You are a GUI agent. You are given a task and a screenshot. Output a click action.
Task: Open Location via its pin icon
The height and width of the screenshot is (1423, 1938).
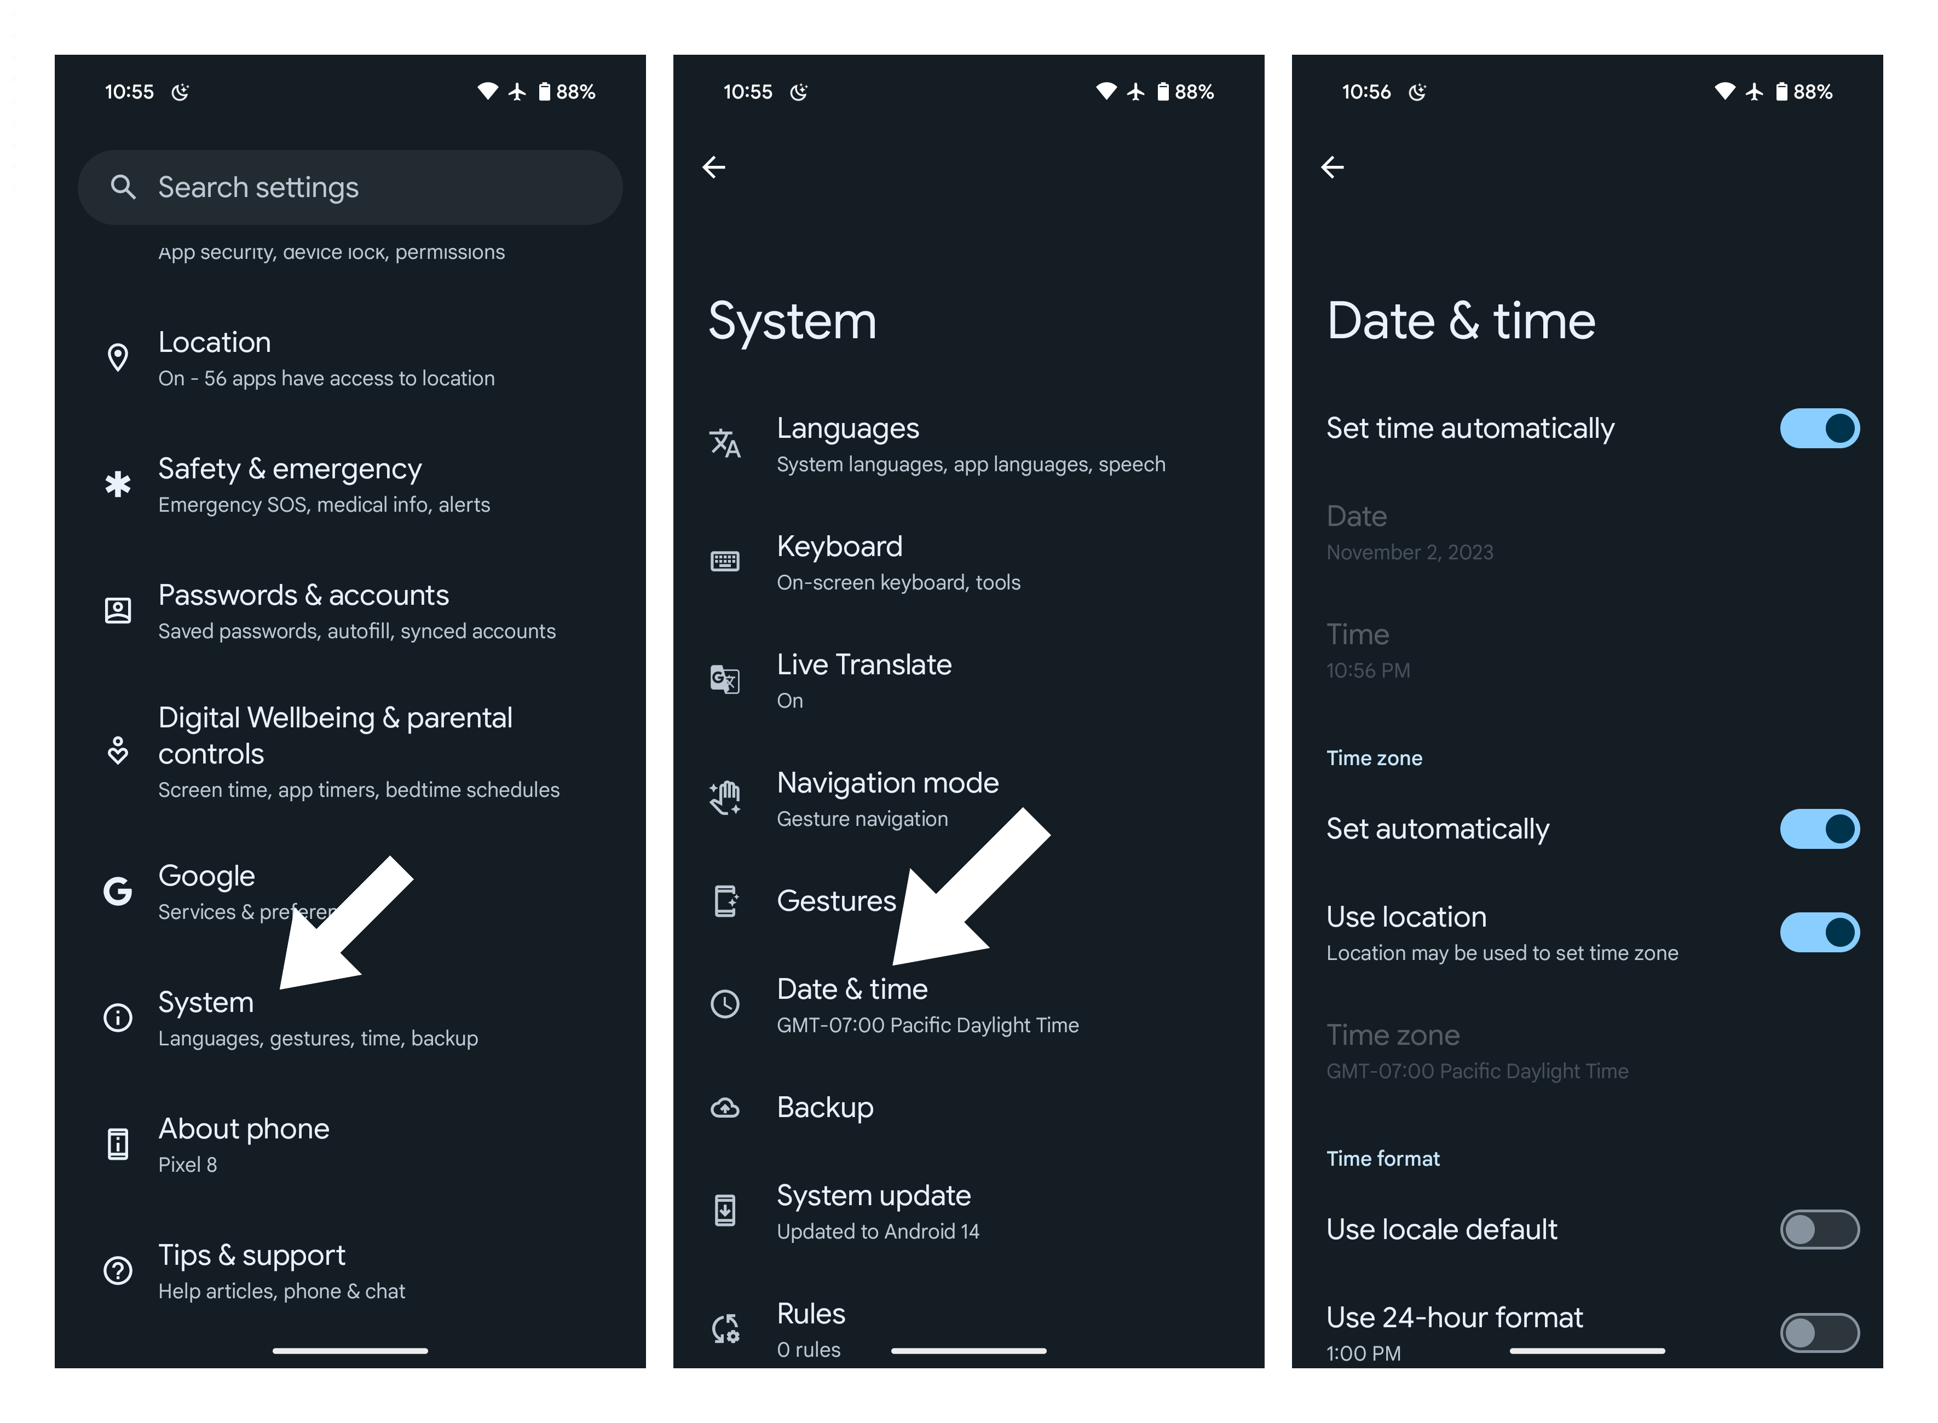click(x=118, y=357)
